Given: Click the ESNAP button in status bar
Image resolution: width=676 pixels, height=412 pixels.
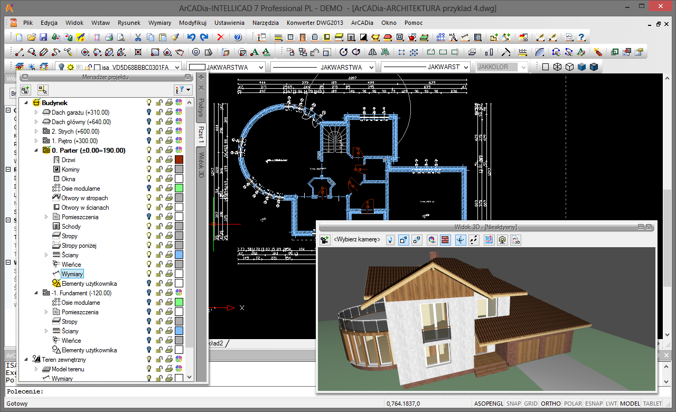Looking at the screenshot, I should (594, 403).
